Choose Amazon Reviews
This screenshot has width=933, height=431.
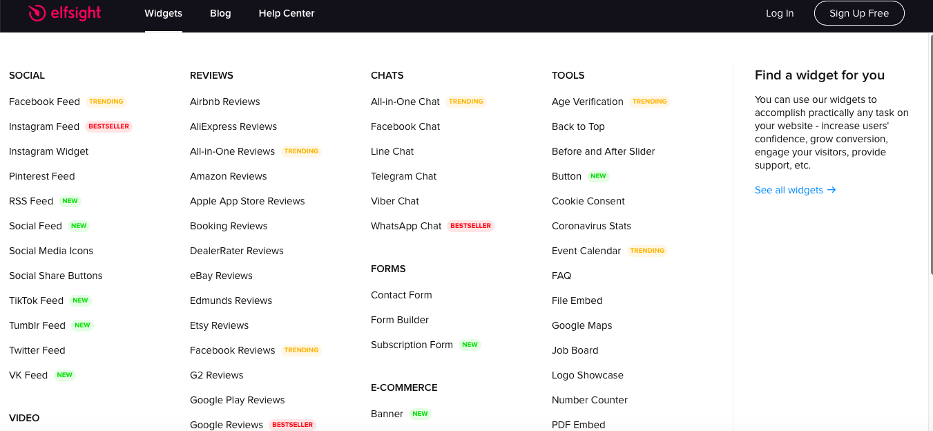[x=229, y=176]
